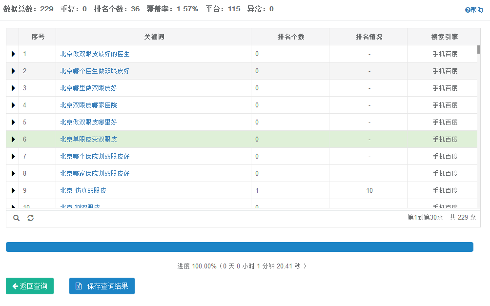Sort by the 搜索引擎 column header
This screenshot has width=490, height=306.
[444, 37]
